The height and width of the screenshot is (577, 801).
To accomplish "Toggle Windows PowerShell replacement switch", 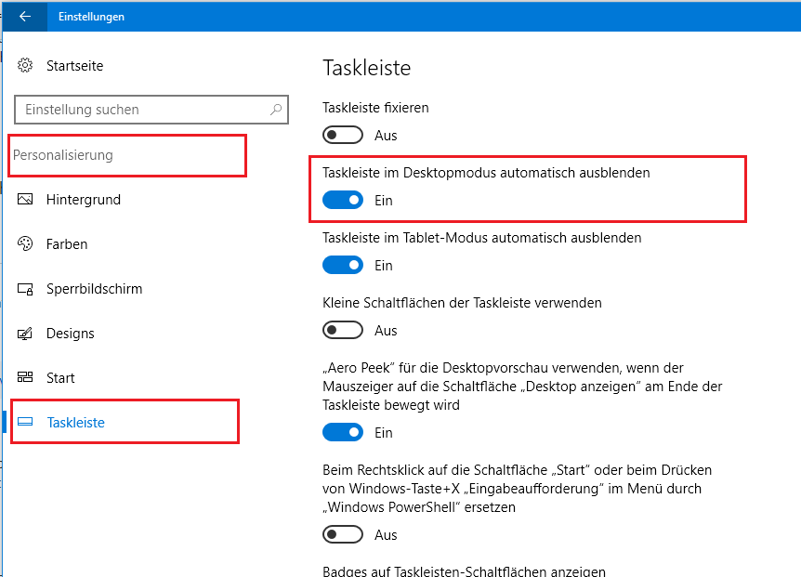I will tap(343, 534).
